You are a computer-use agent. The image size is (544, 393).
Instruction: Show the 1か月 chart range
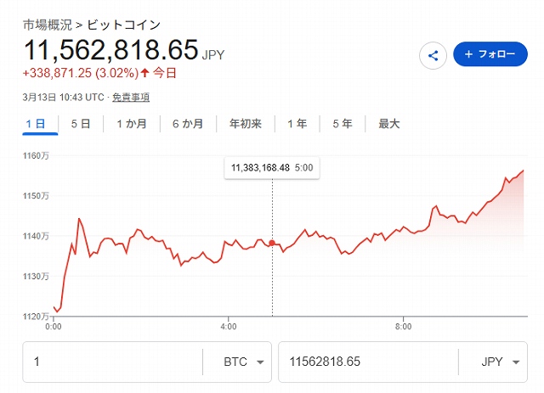tap(132, 124)
